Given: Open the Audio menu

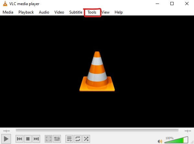Looking at the screenshot, I should (44, 12).
